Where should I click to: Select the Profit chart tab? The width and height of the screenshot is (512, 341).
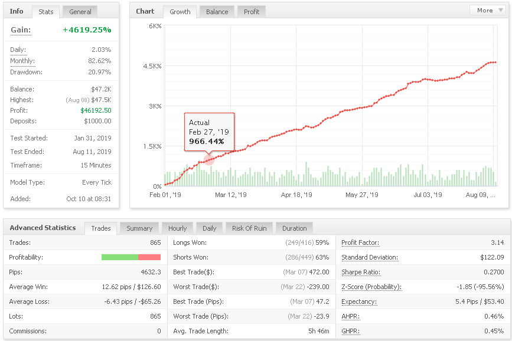click(x=252, y=12)
